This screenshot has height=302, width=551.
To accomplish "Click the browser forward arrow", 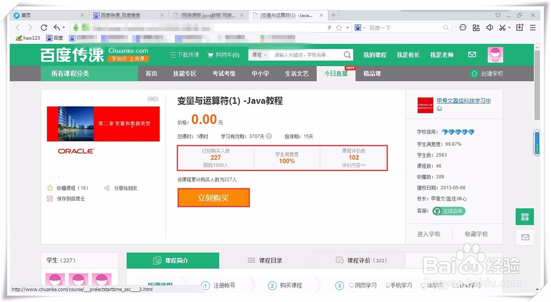I will (x=30, y=28).
